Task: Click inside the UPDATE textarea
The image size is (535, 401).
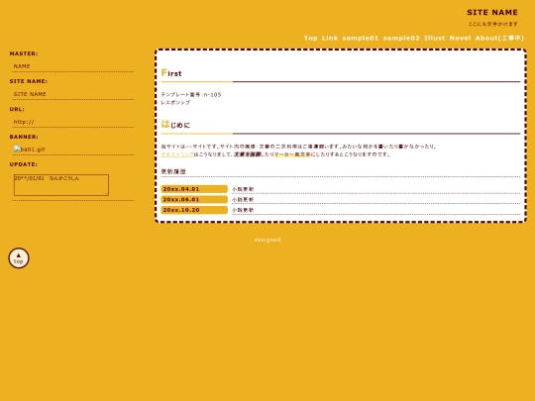Action: tap(61, 185)
